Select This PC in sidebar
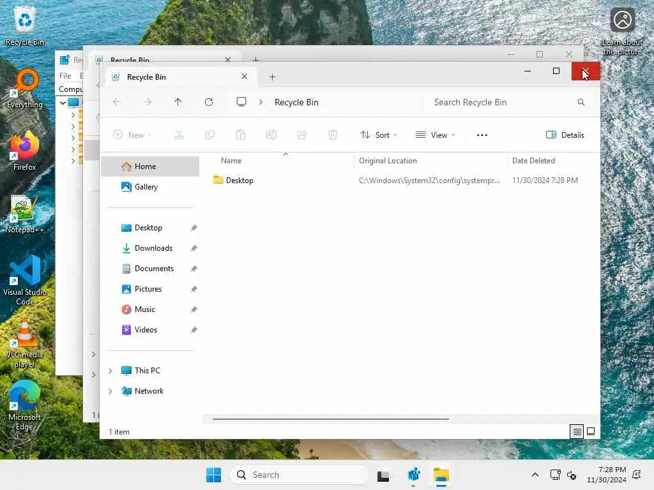 pyautogui.click(x=147, y=371)
